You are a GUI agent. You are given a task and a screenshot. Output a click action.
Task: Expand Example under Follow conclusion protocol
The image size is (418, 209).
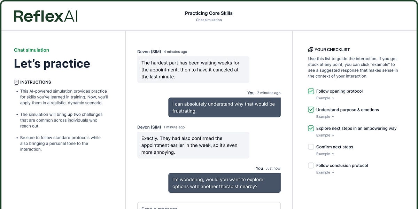click(325, 172)
